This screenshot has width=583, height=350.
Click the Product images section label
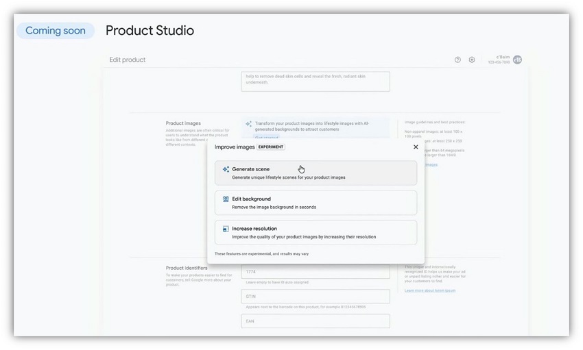click(183, 123)
